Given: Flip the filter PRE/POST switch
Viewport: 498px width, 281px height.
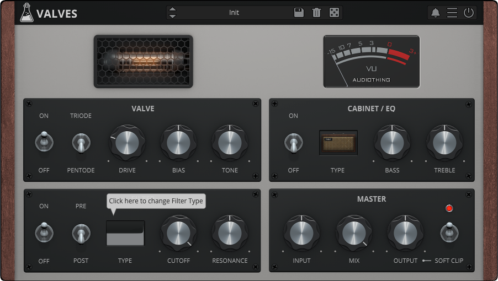Looking at the screenshot, I should click(81, 234).
